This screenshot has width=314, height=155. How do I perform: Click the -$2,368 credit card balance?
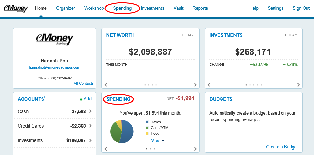click(x=78, y=126)
